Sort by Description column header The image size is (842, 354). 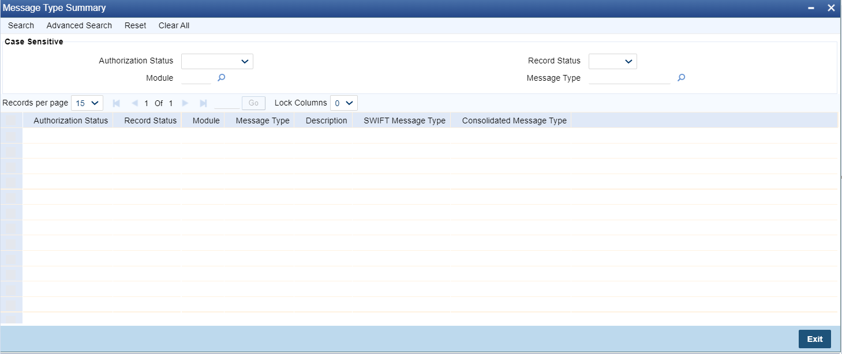point(327,120)
